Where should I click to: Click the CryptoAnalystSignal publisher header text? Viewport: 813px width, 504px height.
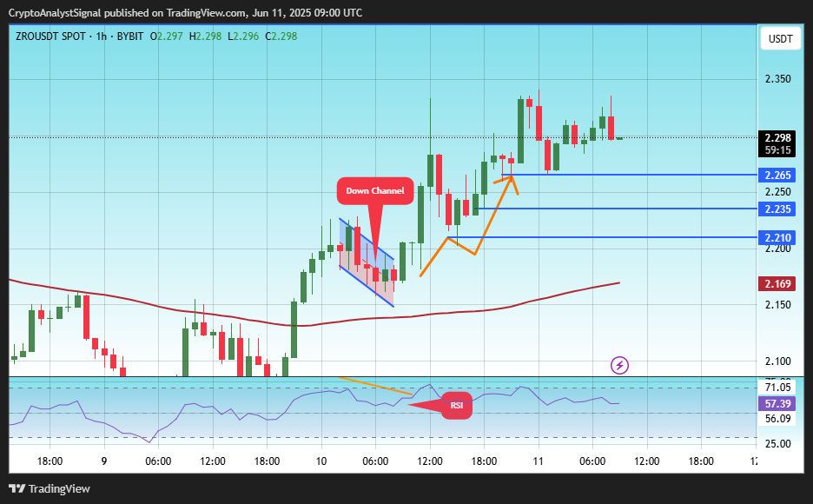tap(185, 12)
